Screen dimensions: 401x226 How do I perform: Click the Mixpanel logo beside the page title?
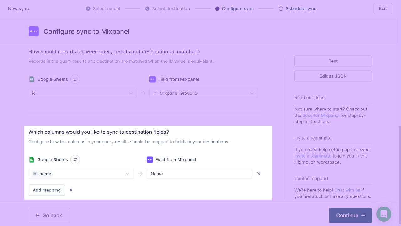point(34,31)
